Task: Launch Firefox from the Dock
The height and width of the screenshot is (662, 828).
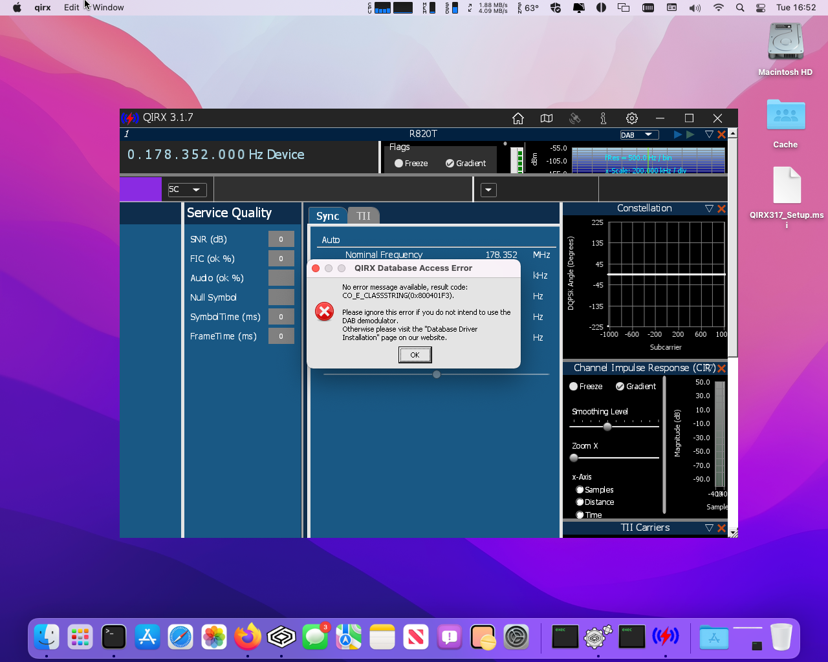Action: point(248,637)
